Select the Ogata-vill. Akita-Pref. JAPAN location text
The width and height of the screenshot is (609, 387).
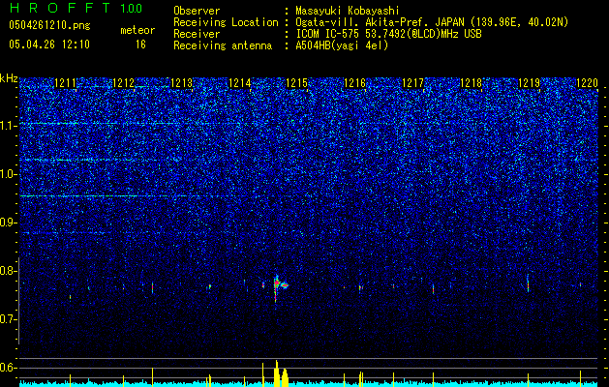coord(432,22)
